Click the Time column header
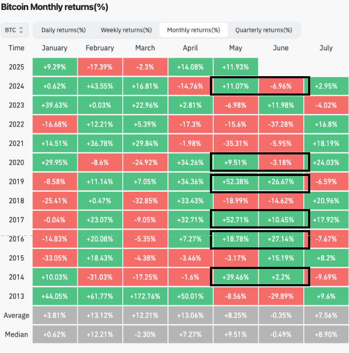This screenshot has width=349, height=353. [x=17, y=48]
